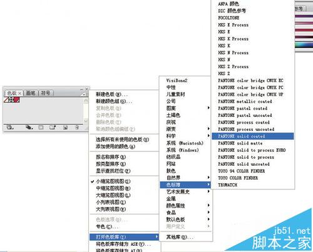Select 小列表视图 view

tap(111, 202)
